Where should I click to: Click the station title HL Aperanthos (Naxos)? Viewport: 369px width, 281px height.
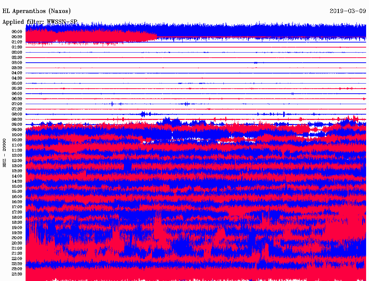click(37, 11)
